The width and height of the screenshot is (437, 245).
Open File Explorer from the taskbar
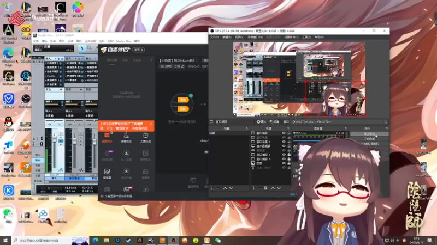pyautogui.click(x=107, y=241)
